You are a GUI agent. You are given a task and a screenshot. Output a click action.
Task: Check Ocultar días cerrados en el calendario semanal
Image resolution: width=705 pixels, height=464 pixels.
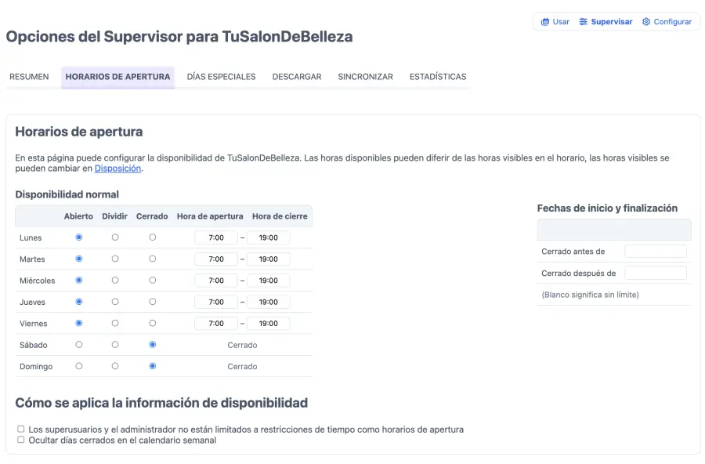click(x=20, y=440)
